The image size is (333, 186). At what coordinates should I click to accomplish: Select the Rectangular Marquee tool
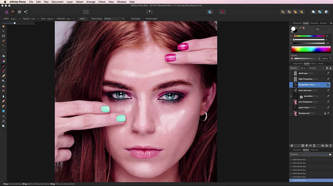coord(3,51)
